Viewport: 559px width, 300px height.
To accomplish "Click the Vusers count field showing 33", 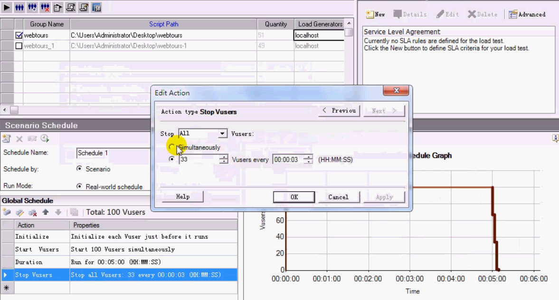I will [199, 159].
